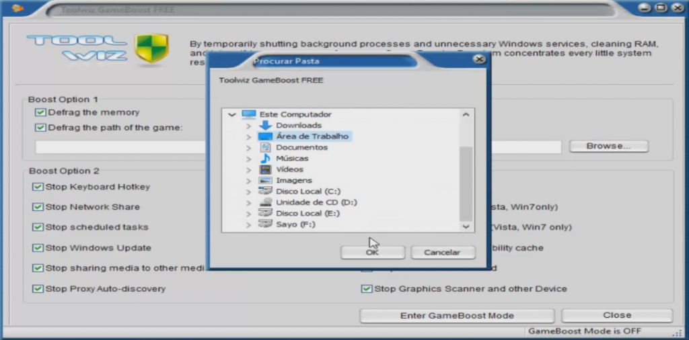Click the game path input field
Screen dimensions: 689x340
298,147
